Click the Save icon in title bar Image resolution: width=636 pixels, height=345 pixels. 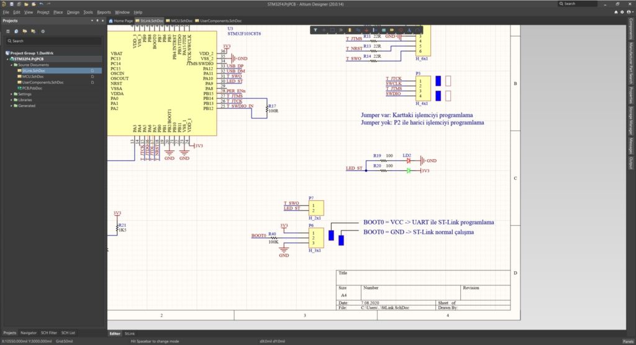12,4
